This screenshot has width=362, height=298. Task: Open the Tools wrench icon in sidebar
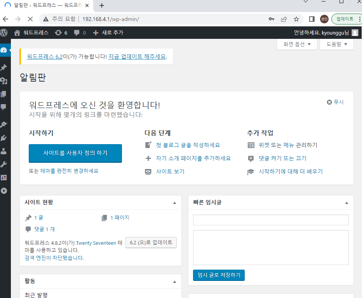pyautogui.click(x=4, y=164)
